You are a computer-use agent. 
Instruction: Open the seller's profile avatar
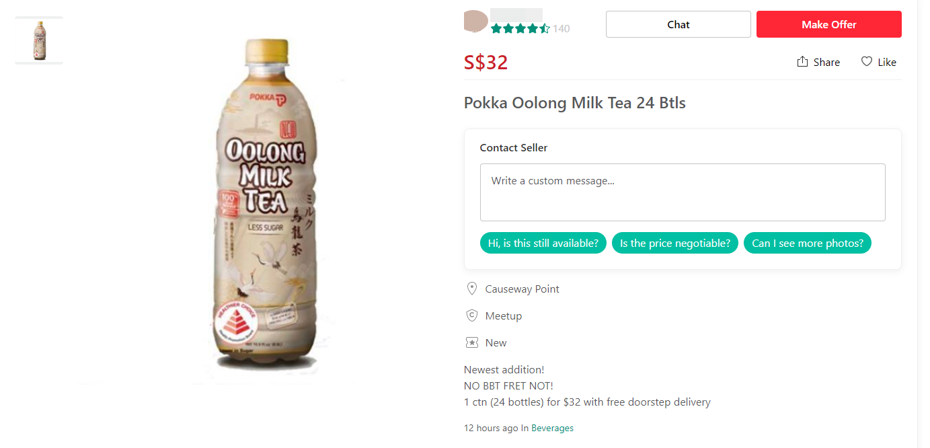pyautogui.click(x=476, y=21)
